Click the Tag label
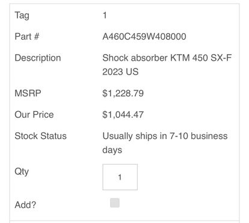Image resolution: width=249 pixels, height=223 pixels. pyautogui.click(x=22, y=16)
